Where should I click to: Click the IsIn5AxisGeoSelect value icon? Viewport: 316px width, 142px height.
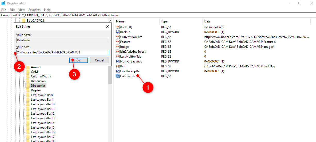pyautogui.click(x=118, y=51)
